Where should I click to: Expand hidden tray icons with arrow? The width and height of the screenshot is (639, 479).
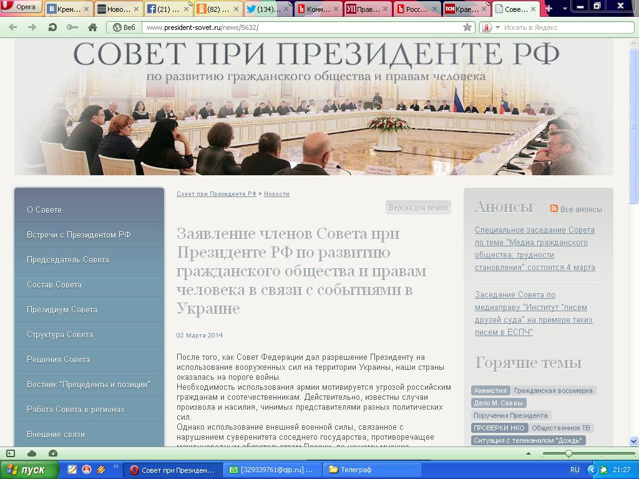point(592,470)
